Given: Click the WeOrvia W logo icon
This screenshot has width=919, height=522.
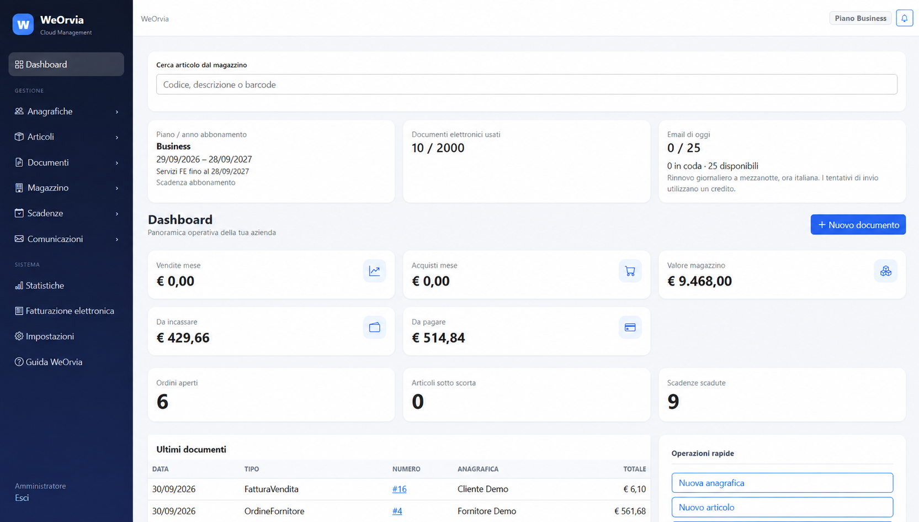Looking at the screenshot, I should (23, 24).
